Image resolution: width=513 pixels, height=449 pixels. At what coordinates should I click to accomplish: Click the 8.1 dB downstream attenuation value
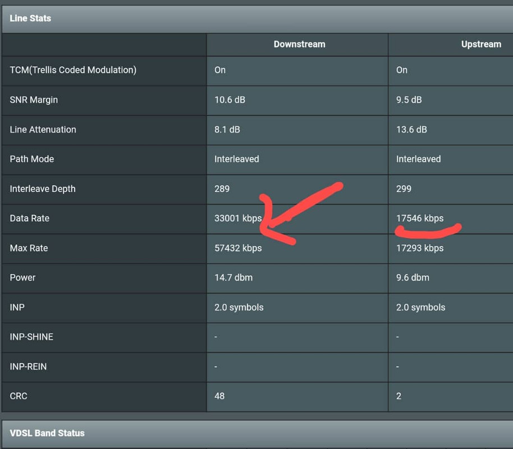point(227,130)
